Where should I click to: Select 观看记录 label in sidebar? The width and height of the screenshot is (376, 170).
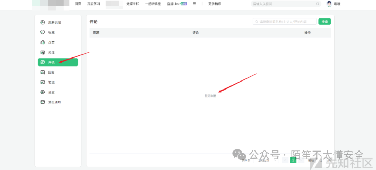[54, 23]
